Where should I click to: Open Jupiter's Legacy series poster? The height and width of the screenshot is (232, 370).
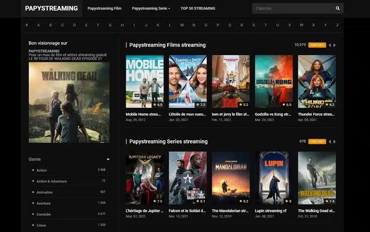pyautogui.click(x=144, y=178)
